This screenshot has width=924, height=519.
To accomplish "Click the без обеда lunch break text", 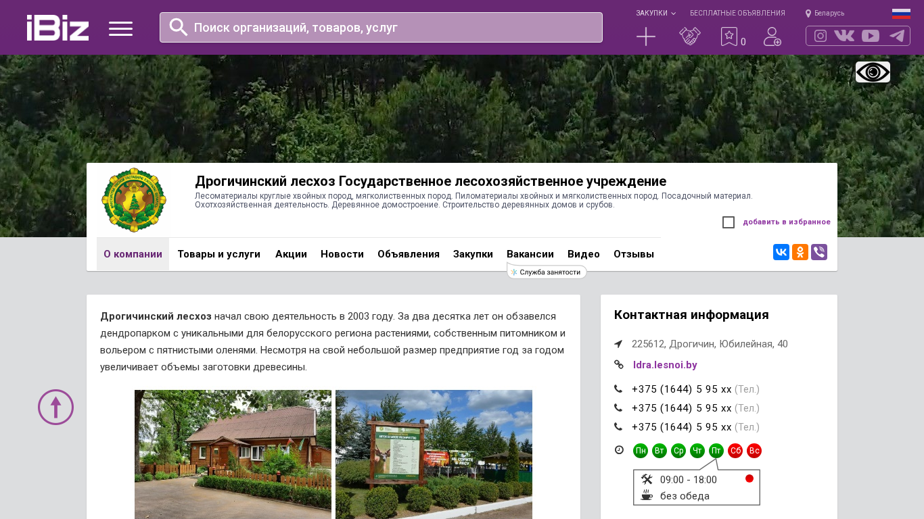I will (685, 496).
